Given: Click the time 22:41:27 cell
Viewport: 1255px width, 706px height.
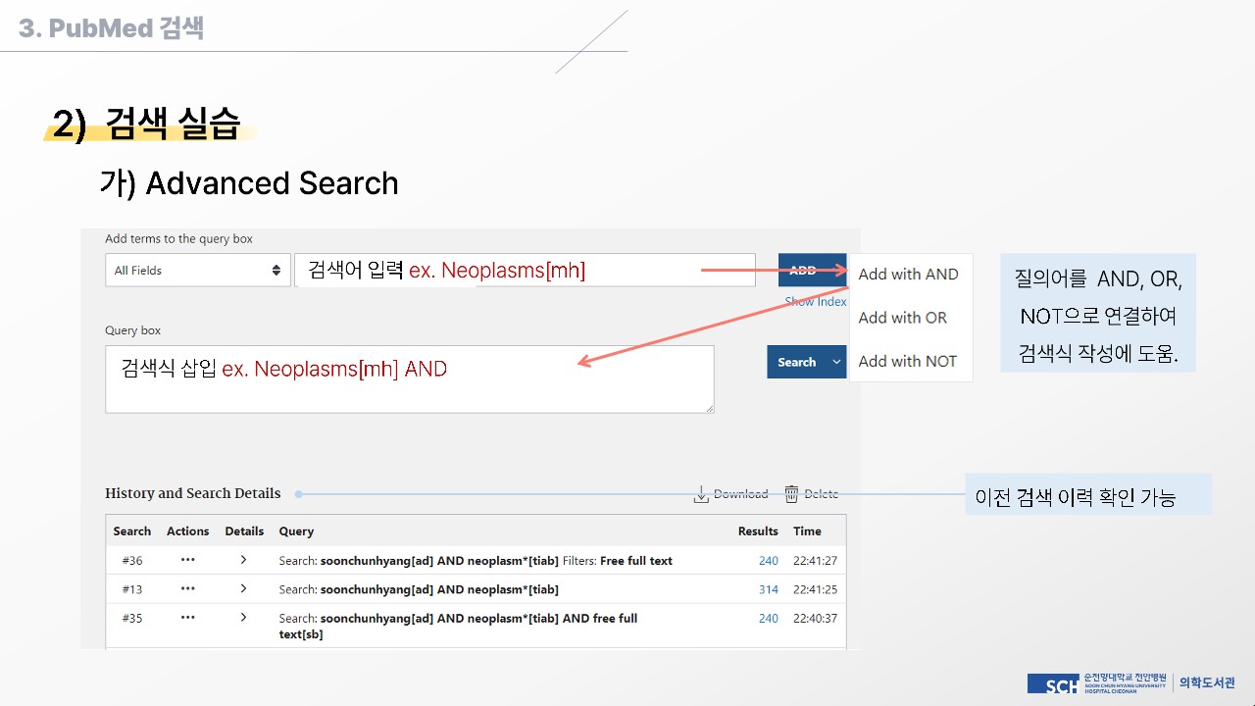Looking at the screenshot, I should tap(815, 561).
